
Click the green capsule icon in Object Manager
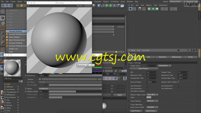coord(157,9)
